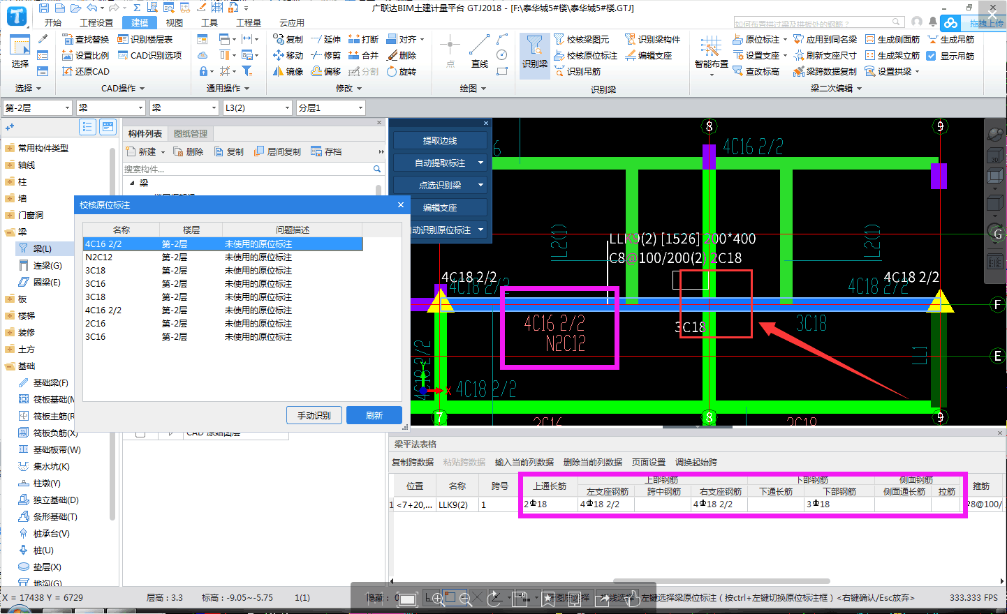Open CAD识别选项 settings

tap(149, 55)
